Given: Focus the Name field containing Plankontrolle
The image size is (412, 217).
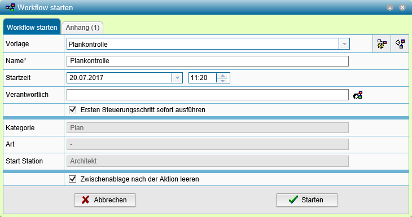Looking at the screenshot, I should pos(208,61).
